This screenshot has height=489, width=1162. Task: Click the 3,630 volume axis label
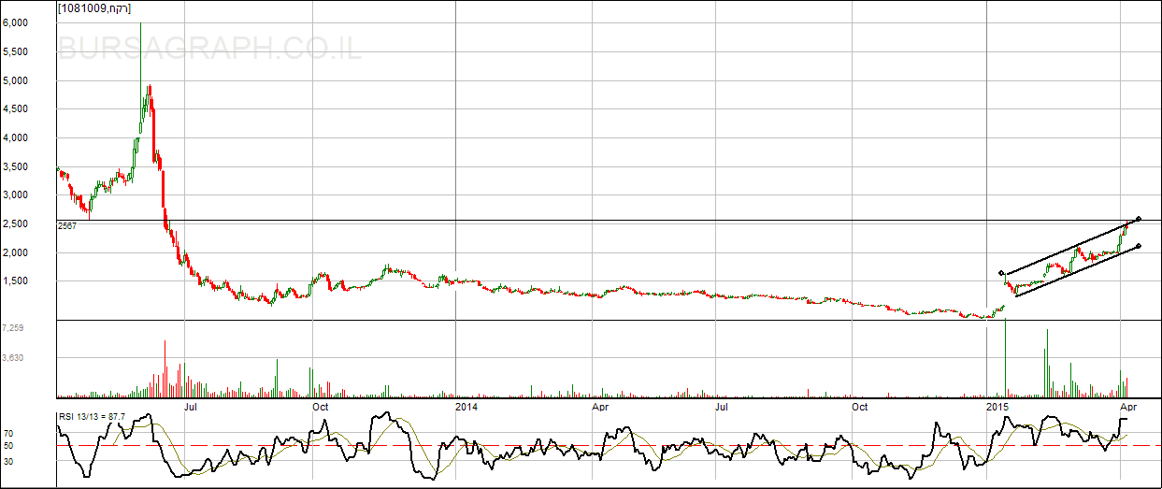coord(13,358)
